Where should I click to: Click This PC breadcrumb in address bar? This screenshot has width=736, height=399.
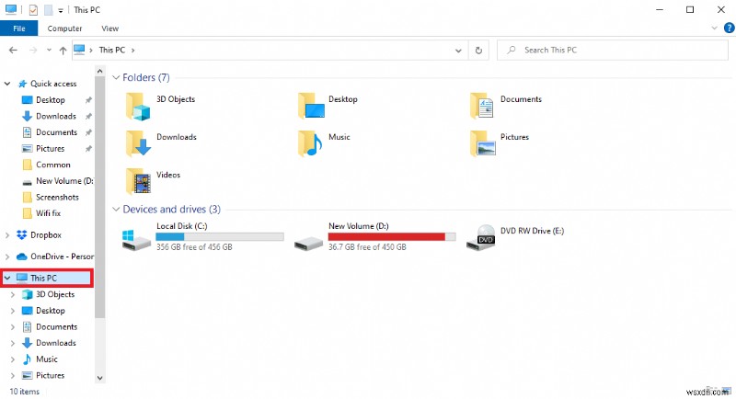112,50
